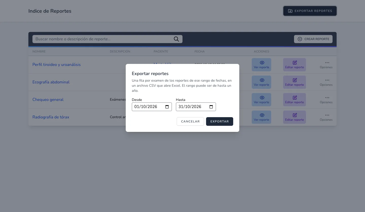The height and width of the screenshot is (212, 365).
Task: Click the Nombre column header
Action: point(39,51)
